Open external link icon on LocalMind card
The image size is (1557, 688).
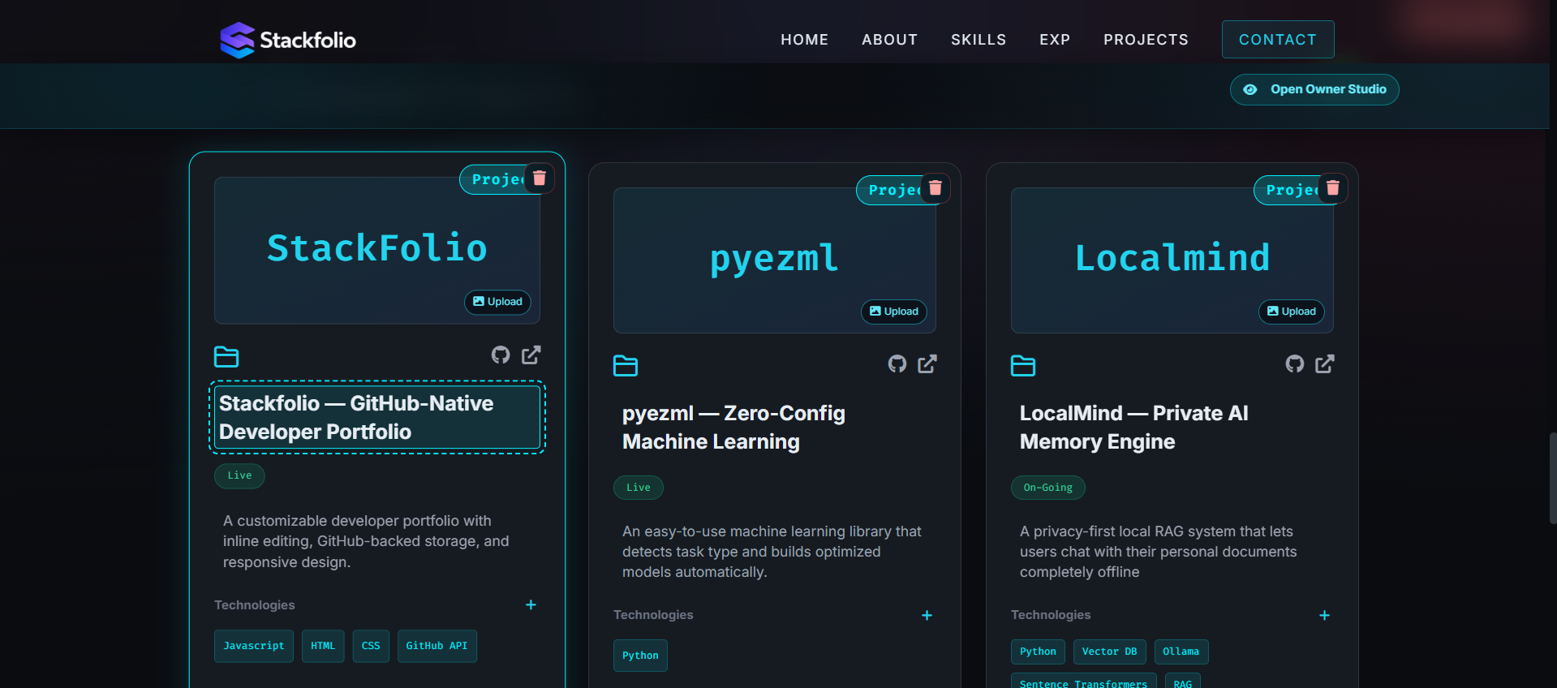point(1325,363)
